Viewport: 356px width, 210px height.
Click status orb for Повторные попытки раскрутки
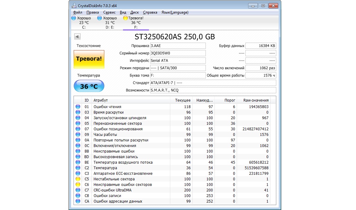point(78,140)
